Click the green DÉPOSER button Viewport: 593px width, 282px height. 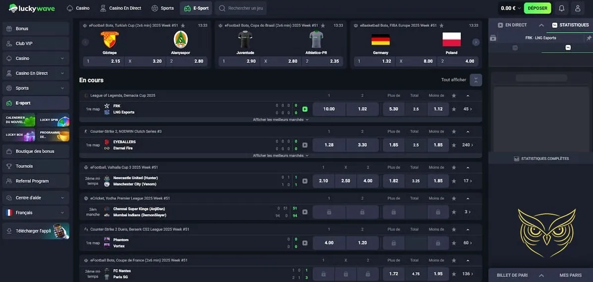[x=538, y=8]
